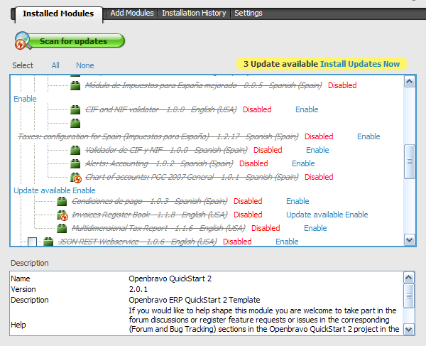Click the Description panel scroll-down arrow

pos(409,329)
